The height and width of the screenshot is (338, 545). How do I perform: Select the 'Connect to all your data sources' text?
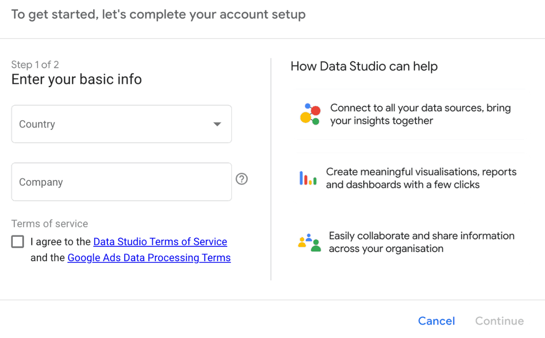click(x=420, y=114)
